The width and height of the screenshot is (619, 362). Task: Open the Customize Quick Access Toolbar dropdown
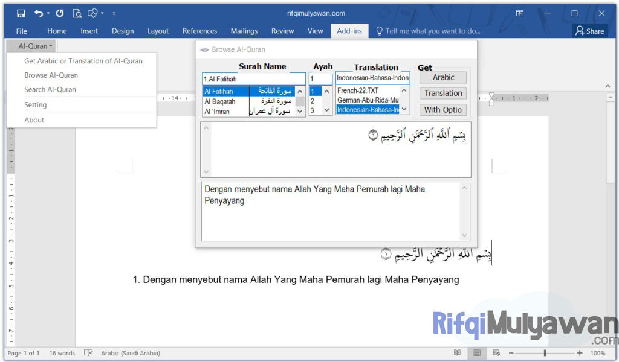click(114, 13)
